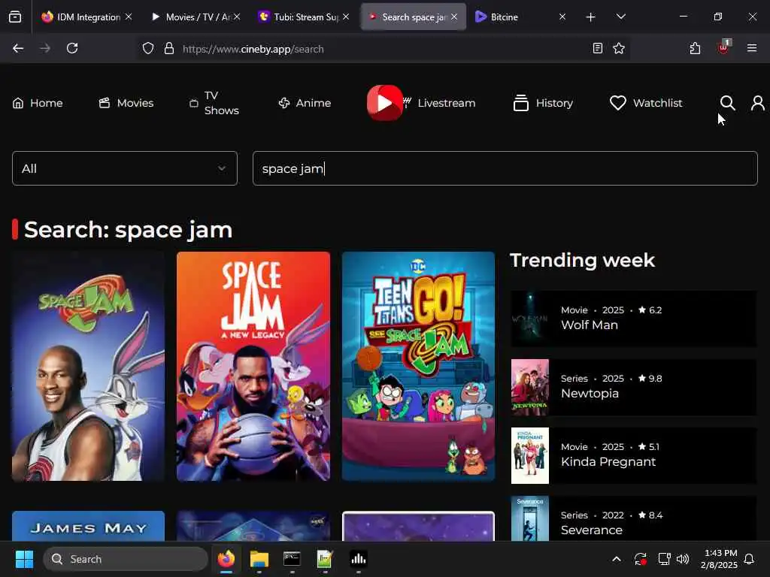Image resolution: width=770 pixels, height=577 pixels.
Task: Click the taskbar Search box
Action: click(x=126, y=559)
